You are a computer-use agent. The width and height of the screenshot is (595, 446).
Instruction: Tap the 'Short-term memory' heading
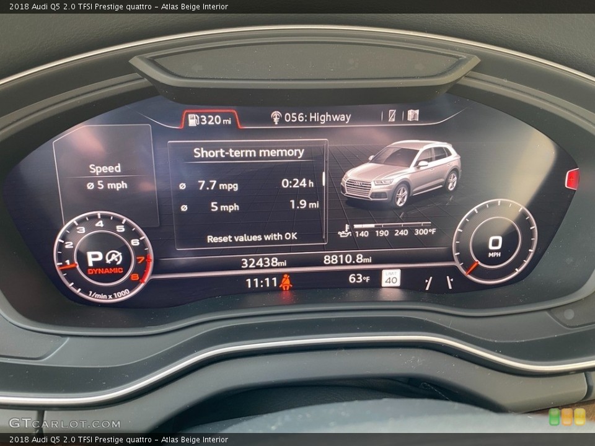tap(249, 152)
